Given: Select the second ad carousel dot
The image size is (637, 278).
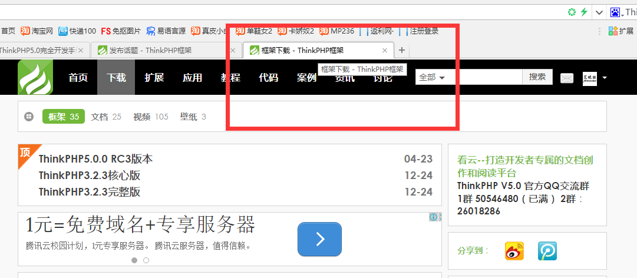Looking at the screenshot, I should point(146,260).
